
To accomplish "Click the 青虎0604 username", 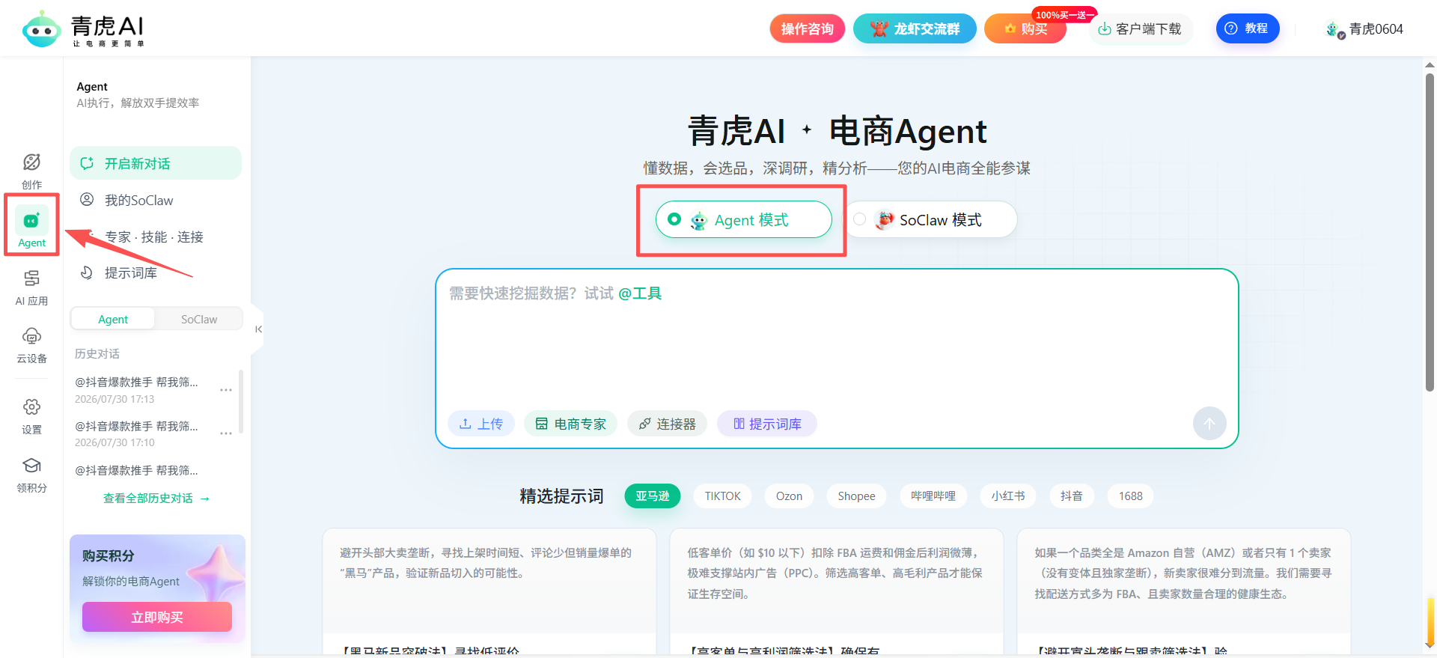I will 1376,29.
